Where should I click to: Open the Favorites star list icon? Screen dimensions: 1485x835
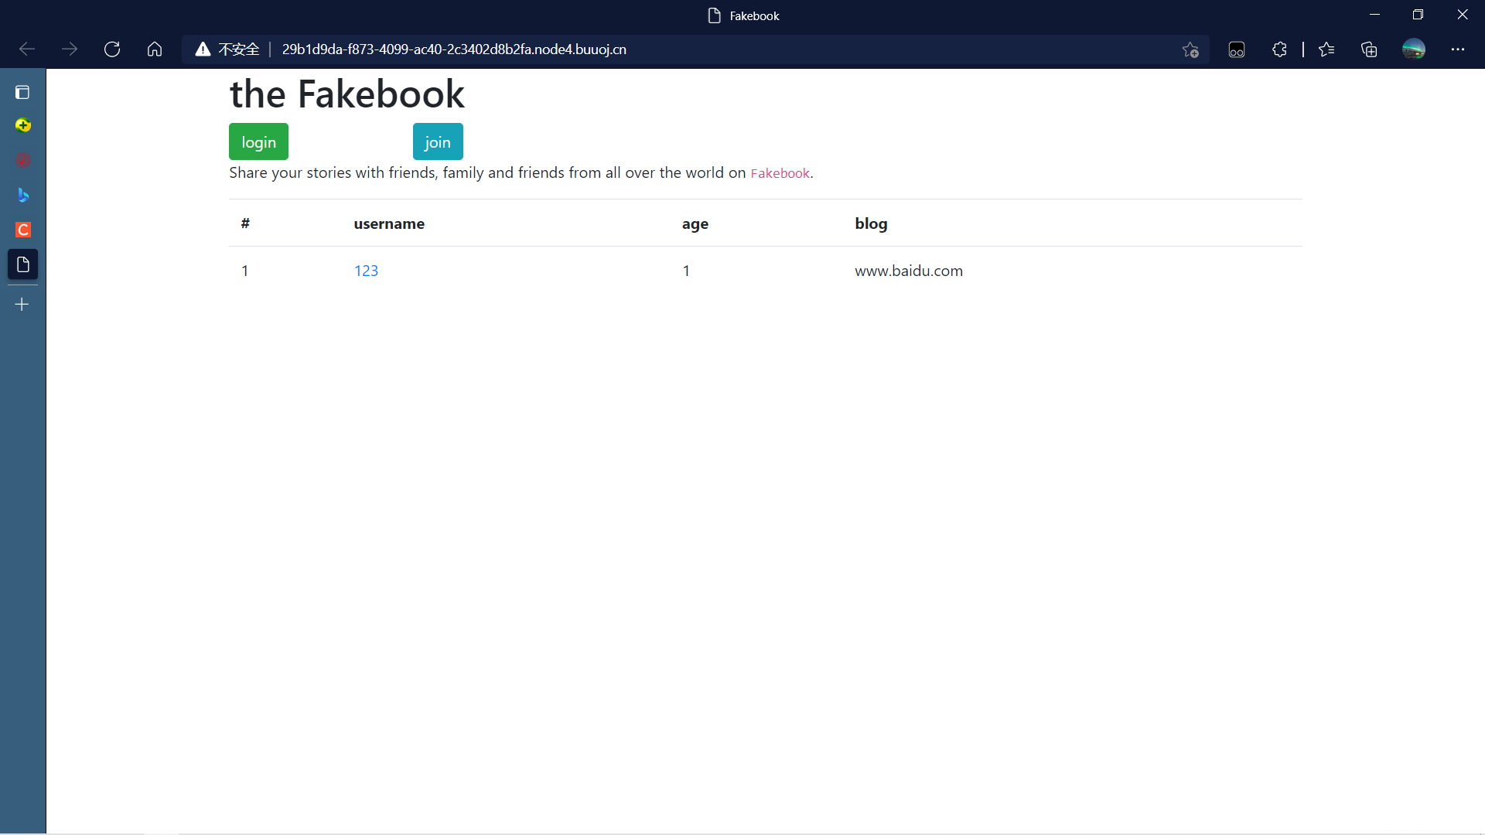tap(1326, 49)
